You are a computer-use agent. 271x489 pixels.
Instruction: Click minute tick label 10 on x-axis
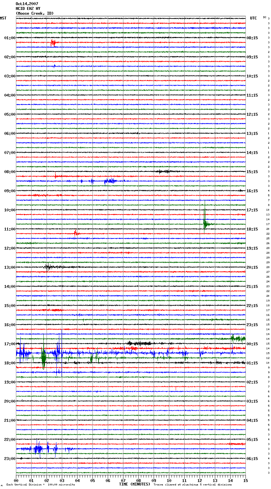169,480
